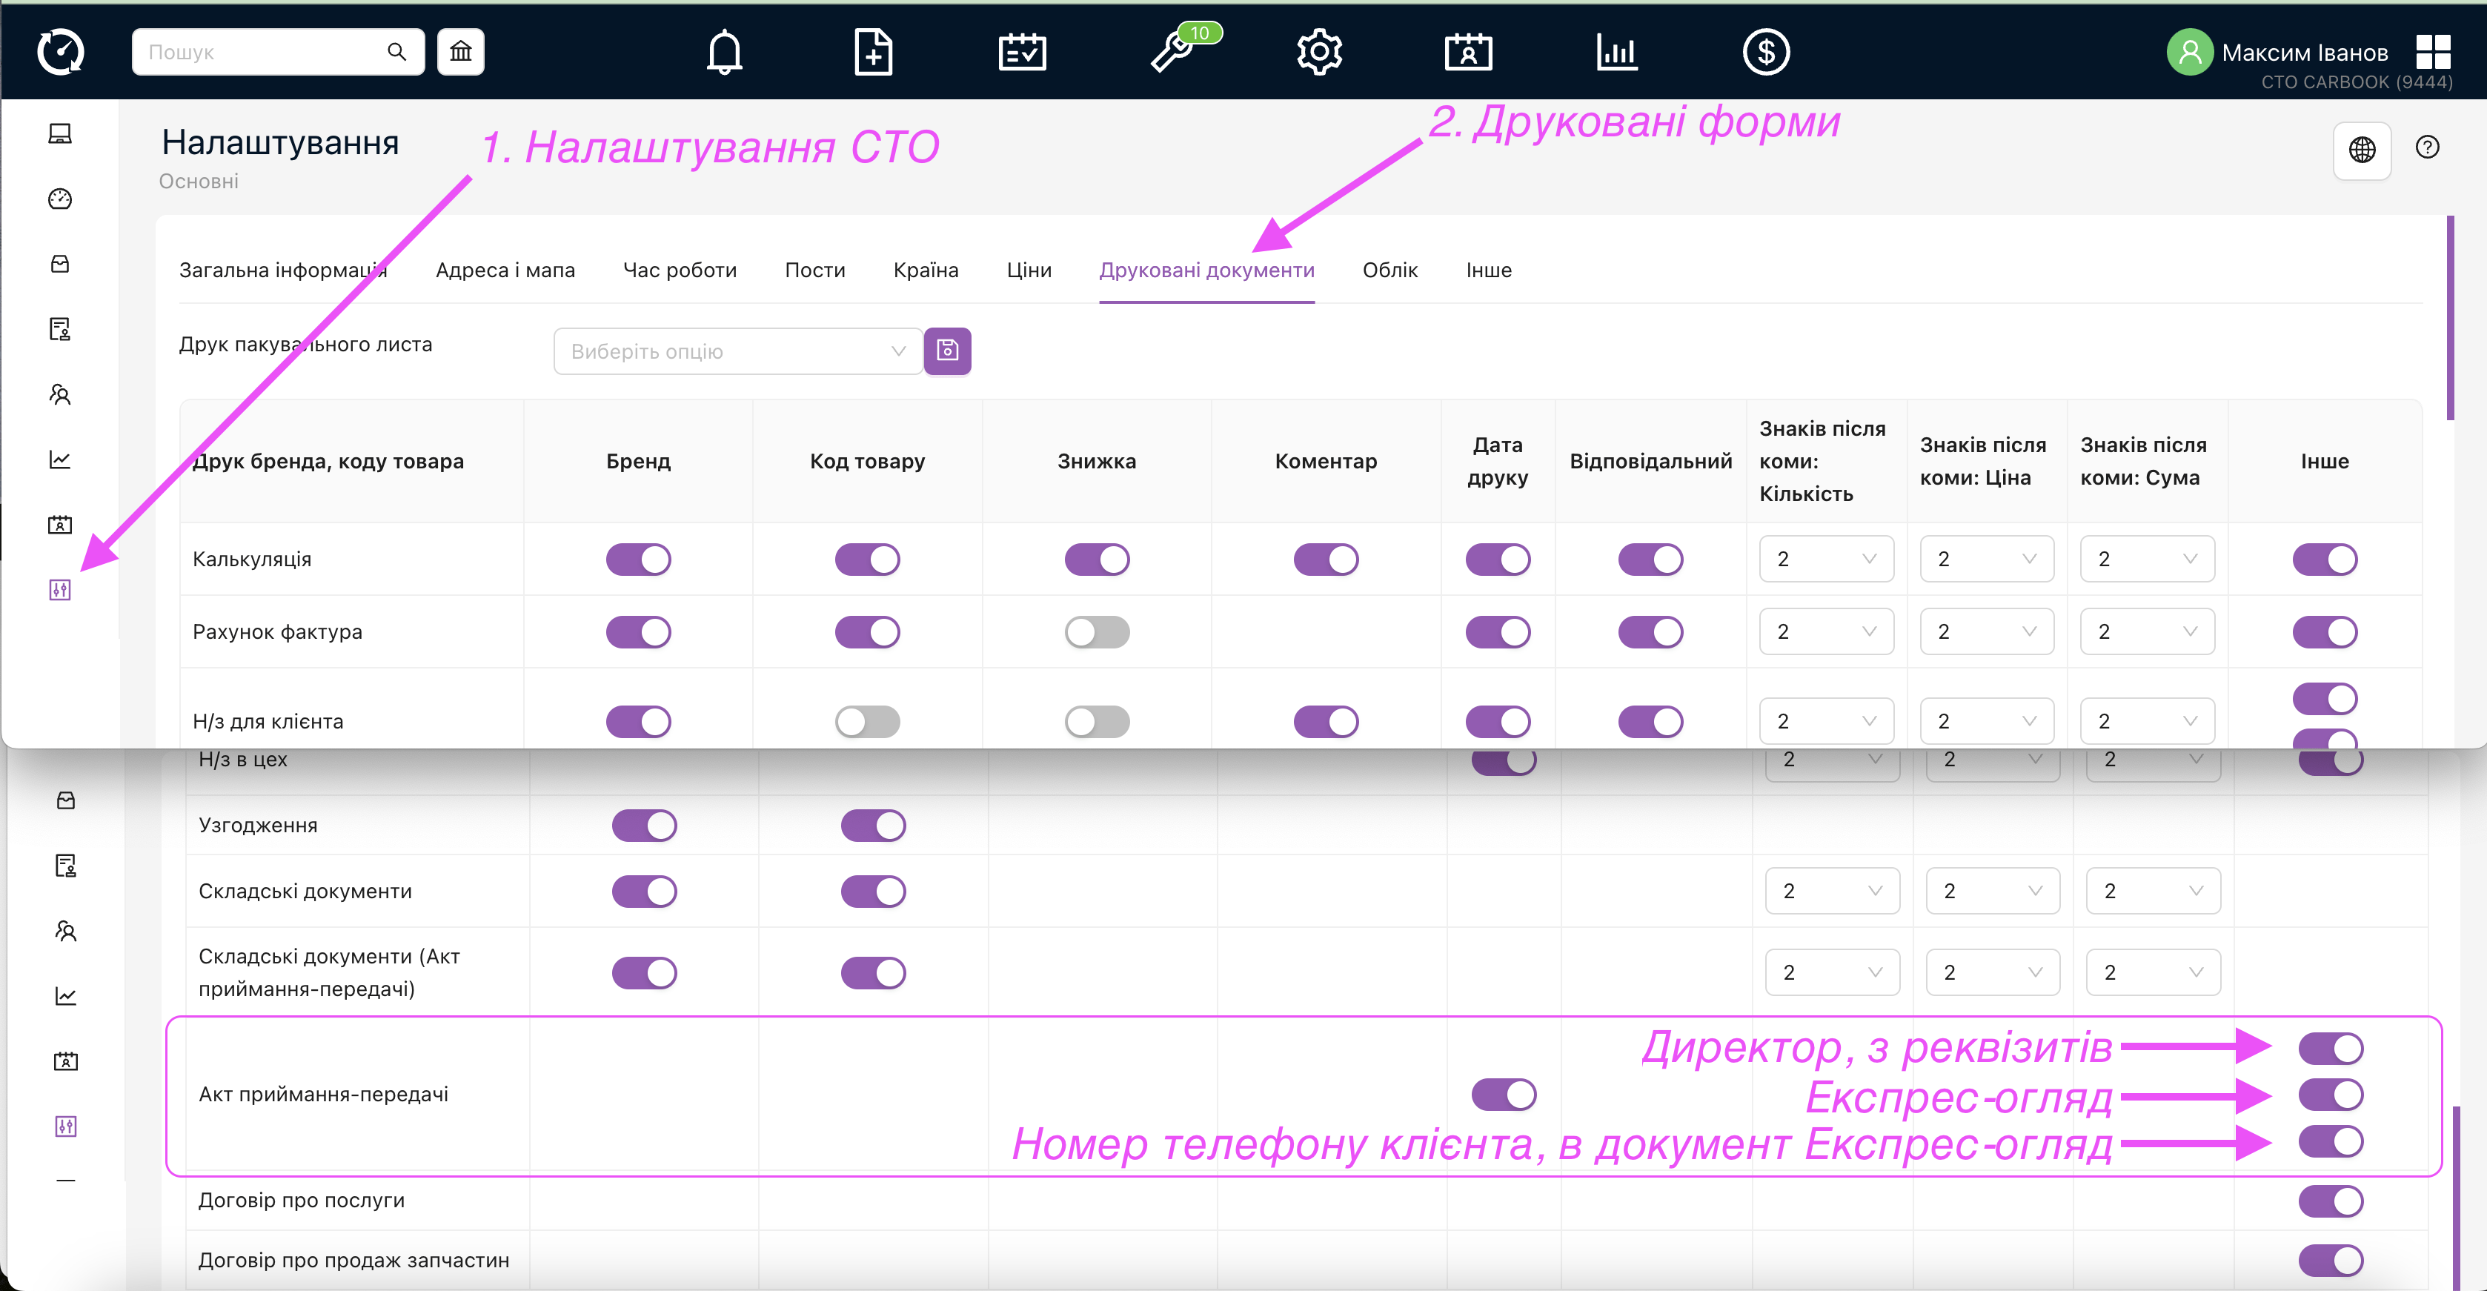This screenshot has width=2487, height=1291.
Task: Enable Знижка switch for Рахунок фактура
Action: coord(1097,632)
